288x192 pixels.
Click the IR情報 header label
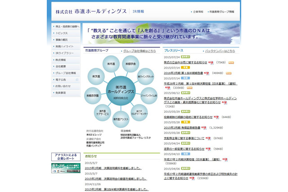(139, 11)
